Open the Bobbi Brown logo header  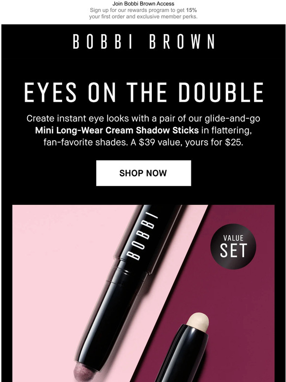coord(143,41)
